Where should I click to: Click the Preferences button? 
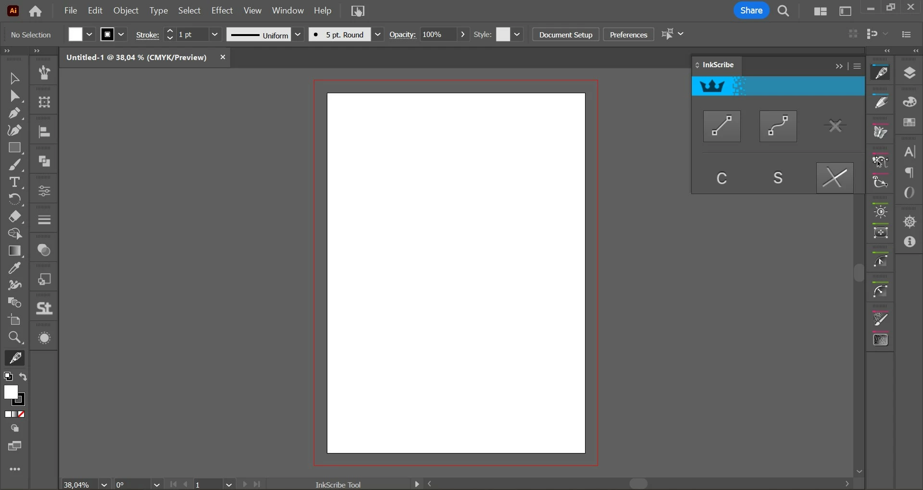628,35
